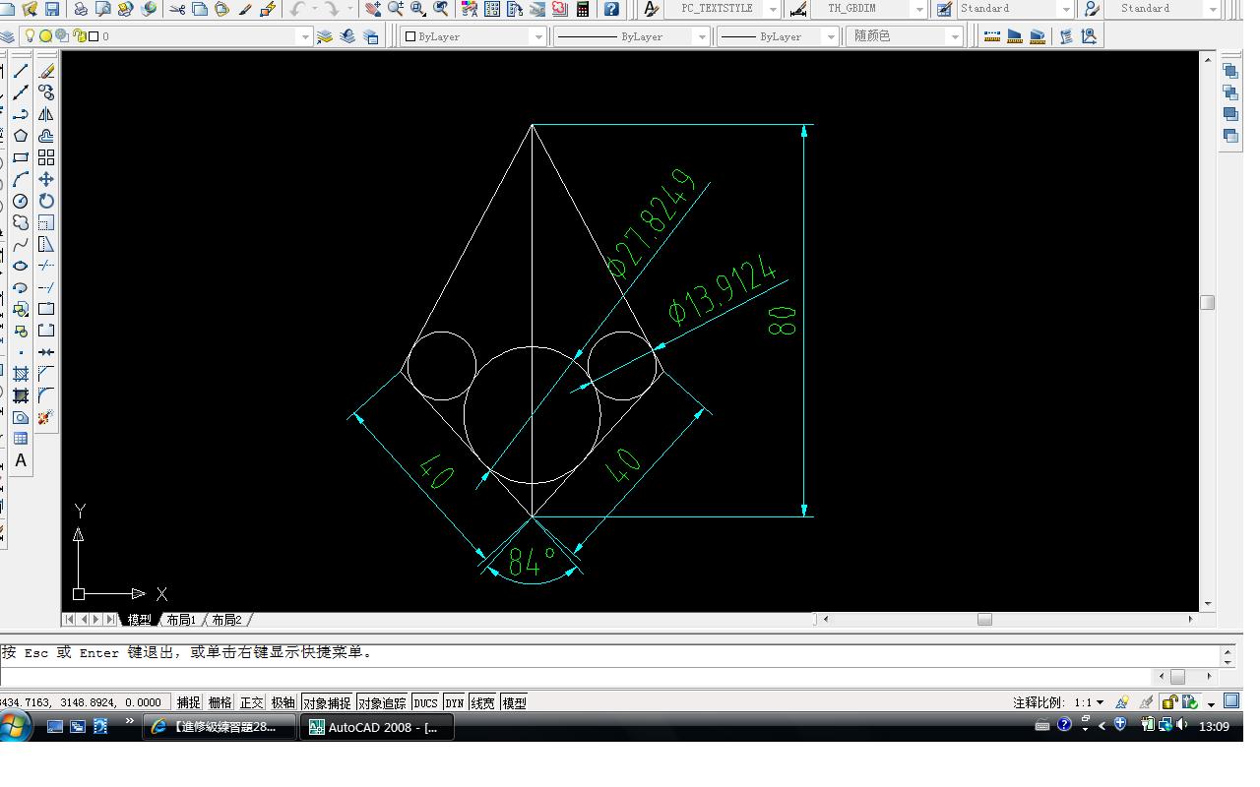Open the Help question mark icon
Screen dimensions: 1260x787
(611, 9)
